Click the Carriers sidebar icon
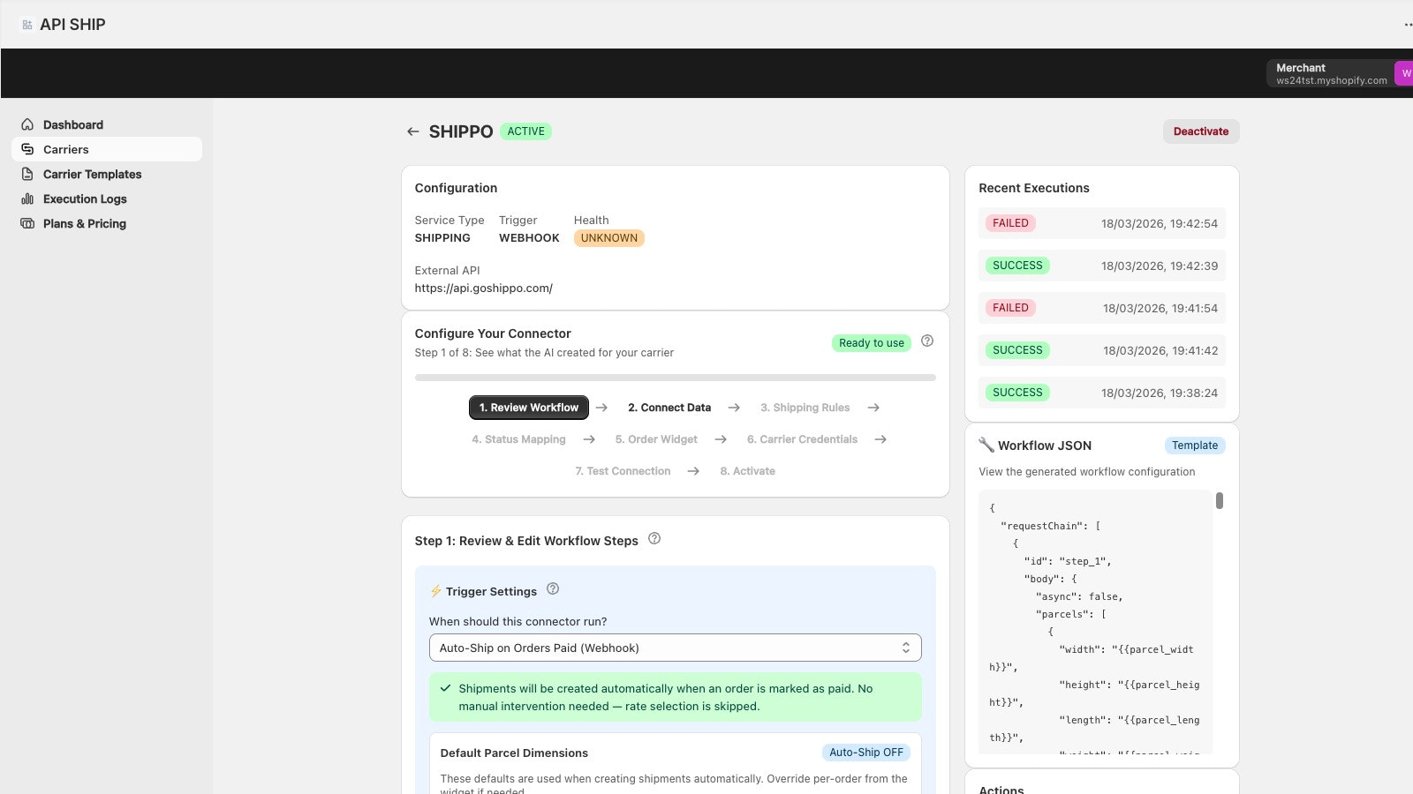Screen dimensions: 1413x794 27,149
